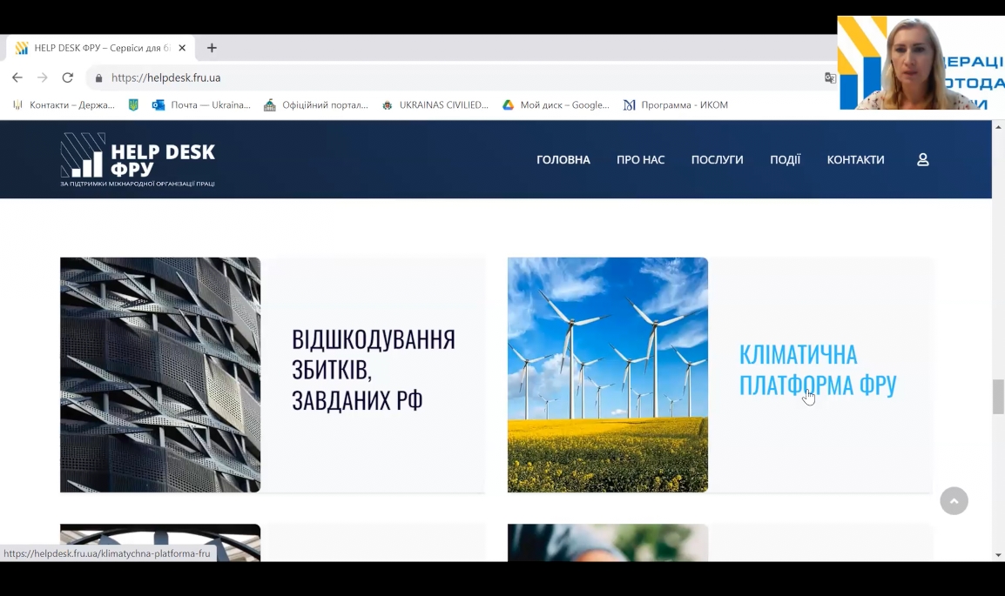
Task: Open the ПРО НАС menu item
Action: [x=640, y=160]
